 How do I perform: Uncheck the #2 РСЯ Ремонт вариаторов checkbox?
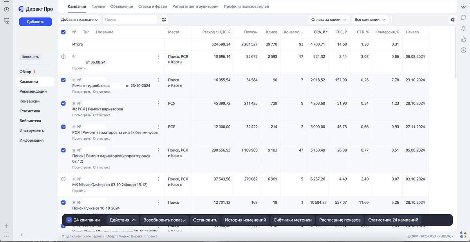(x=63, y=103)
